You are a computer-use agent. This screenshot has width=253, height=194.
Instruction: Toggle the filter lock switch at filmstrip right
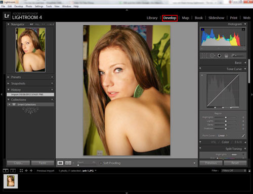[249, 171]
